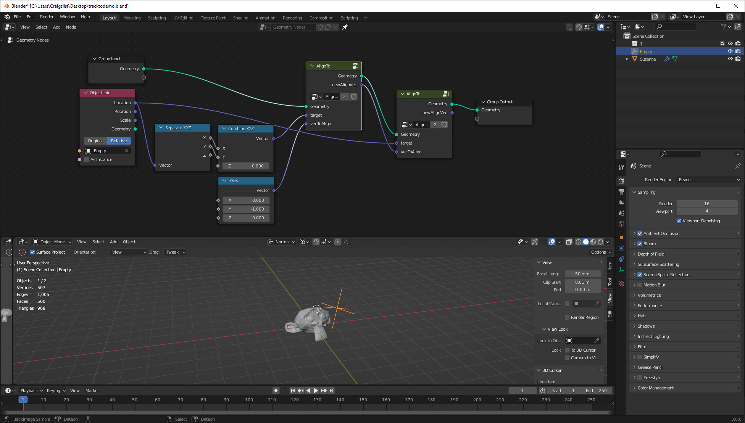Toggle Viewport Denoising checkbox
Image resolution: width=745 pixels, height=423 pixels.
coord(679,220)
